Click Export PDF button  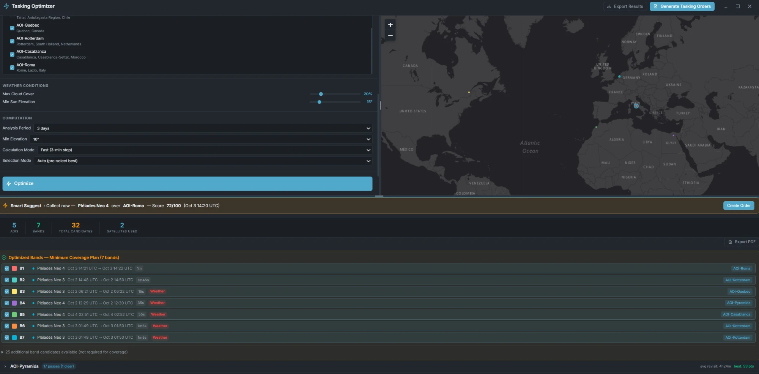(x=742, y=242)
